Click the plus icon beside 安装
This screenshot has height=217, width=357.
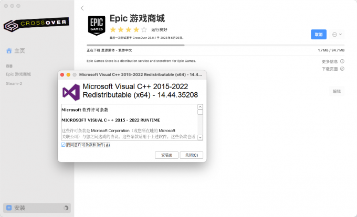[x=9, y=208]
